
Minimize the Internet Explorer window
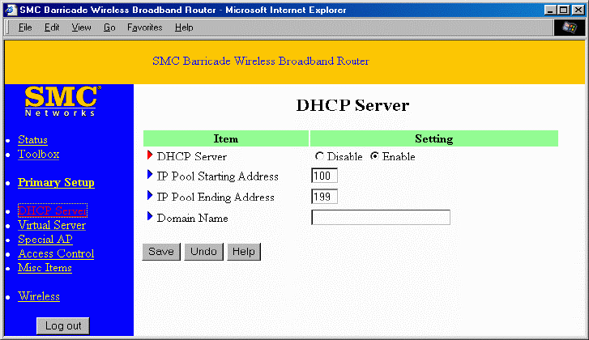click(x=550, y=10)
